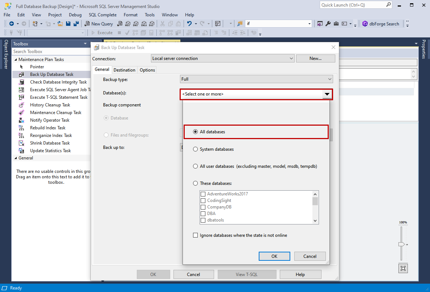
Task: Click the Open File folder icon
Action: click(x=60, y=24)
